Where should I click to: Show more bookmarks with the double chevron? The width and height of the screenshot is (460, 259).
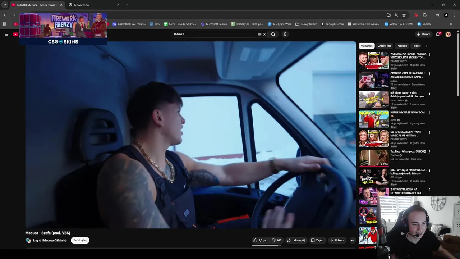(451, 24)
